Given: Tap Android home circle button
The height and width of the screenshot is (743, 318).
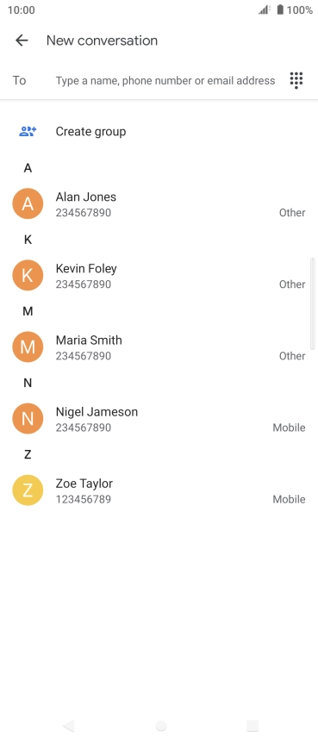Looking at the screenshot, I should [160, 726].
